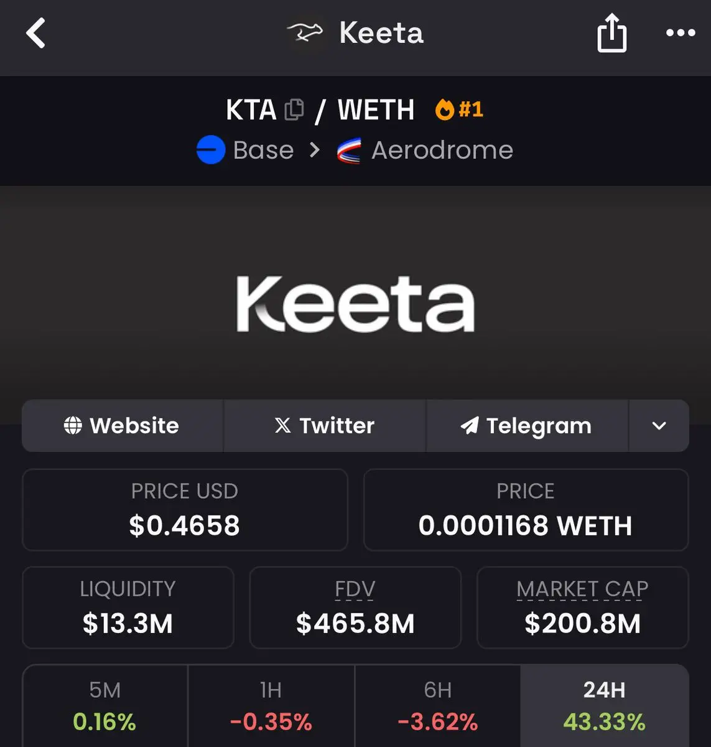Tap the Market Cap info label
711x747 pixels.
[582, 589]
